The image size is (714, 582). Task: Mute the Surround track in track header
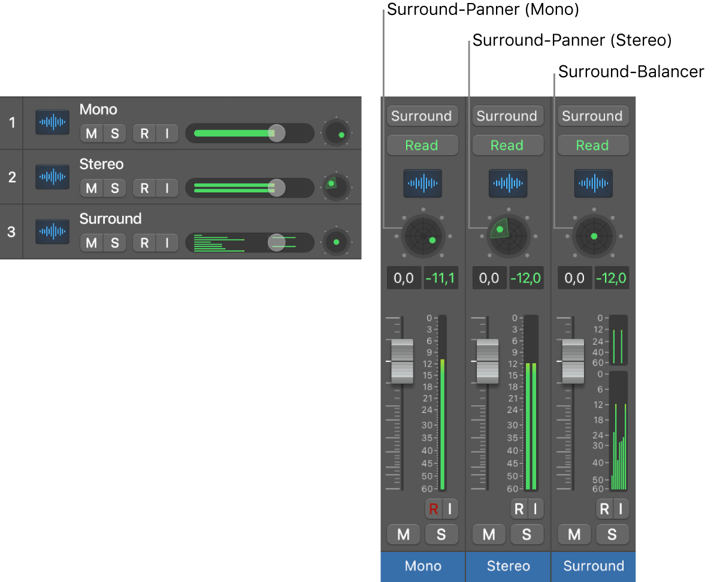(92, 243)
